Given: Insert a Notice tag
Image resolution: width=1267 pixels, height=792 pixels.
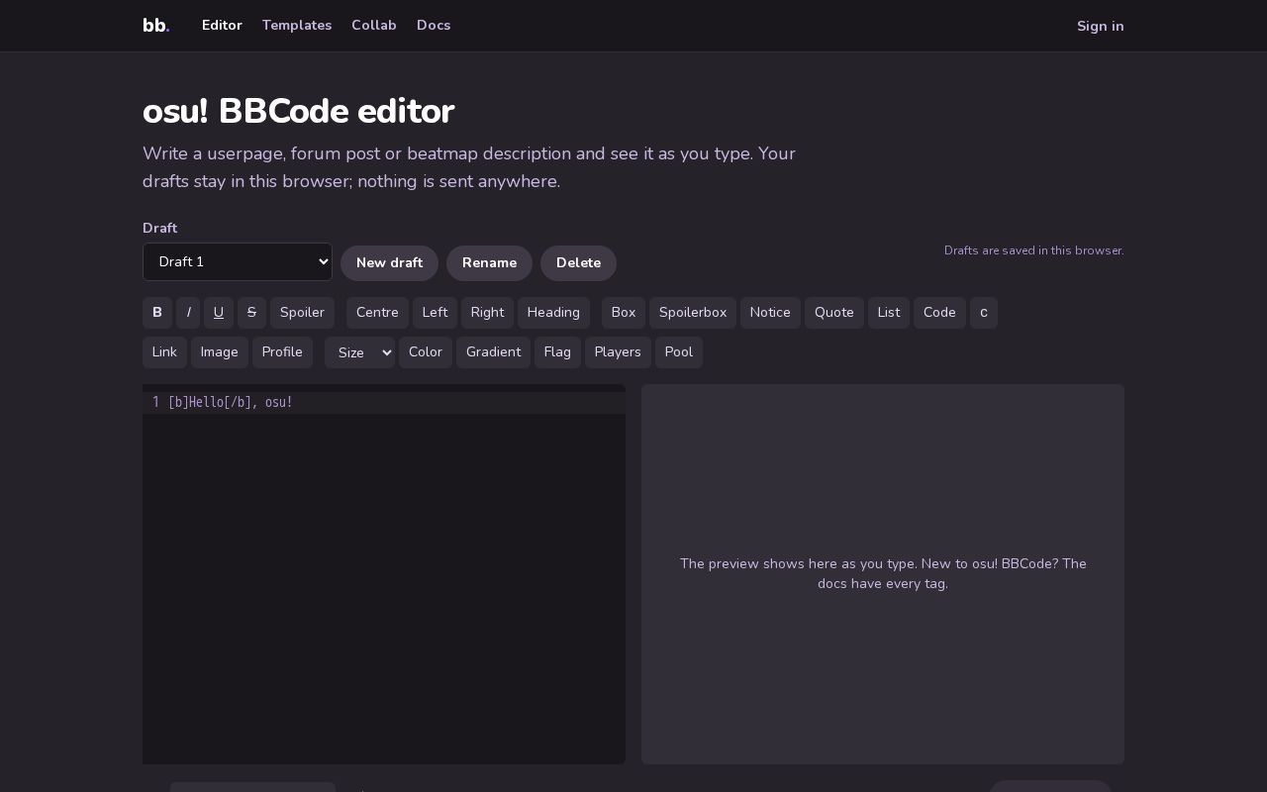Looking at the screenshot, I should click(x=770, y=313).
